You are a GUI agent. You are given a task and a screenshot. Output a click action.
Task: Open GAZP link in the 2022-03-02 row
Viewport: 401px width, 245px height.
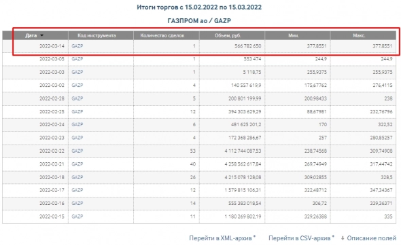77,86
